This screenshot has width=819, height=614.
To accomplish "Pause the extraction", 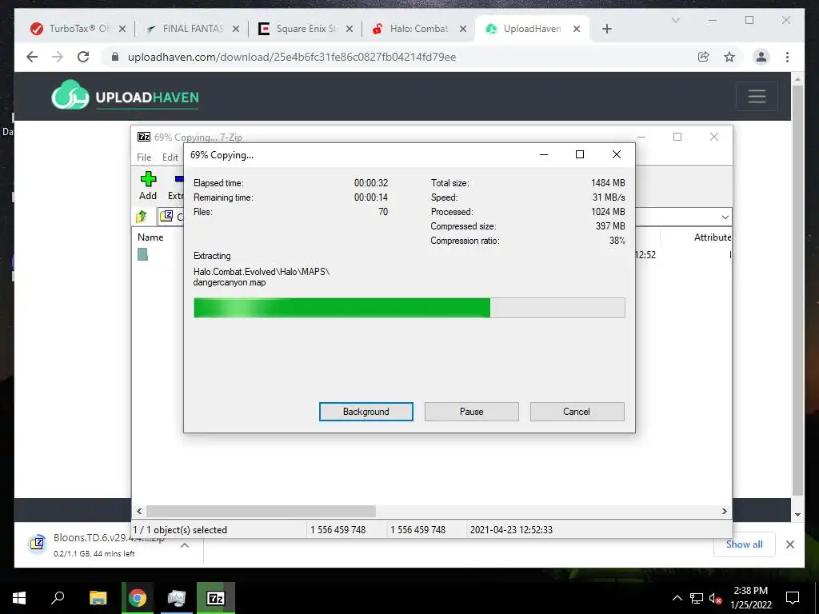I will (x=471, y=412).
